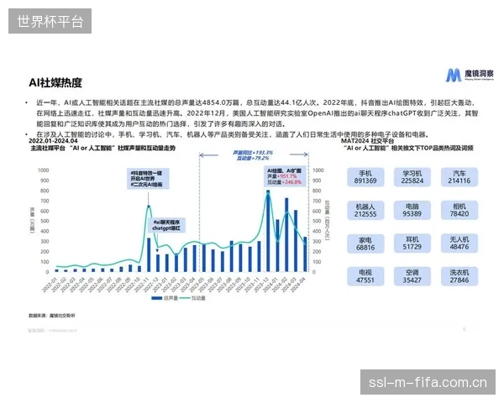This screenshot has width=504, height=403.
Task: Click the 主流社媒平台 chart title
Action: click(103, 148)
